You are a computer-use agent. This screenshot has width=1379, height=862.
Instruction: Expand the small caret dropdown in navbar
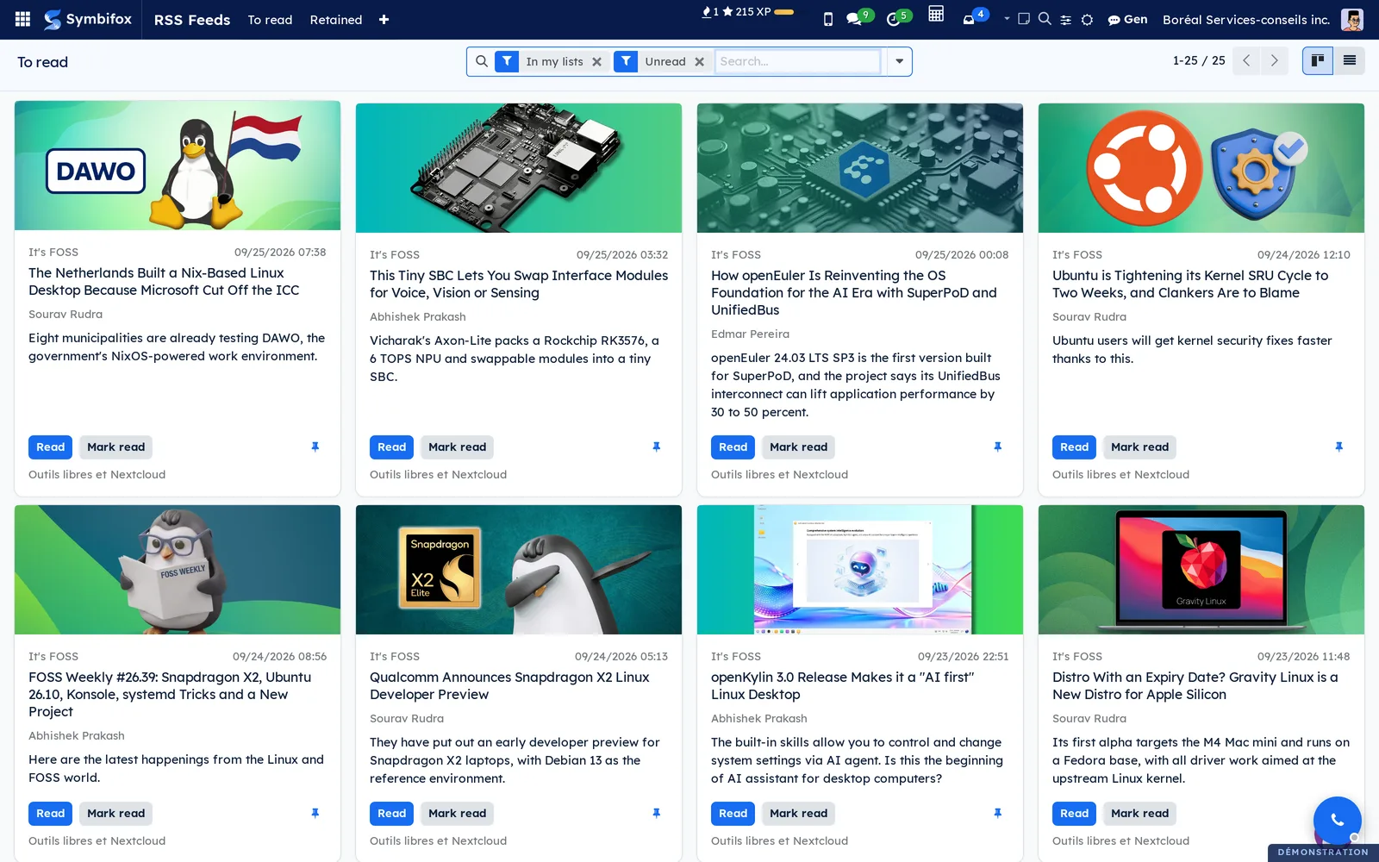pyautogui.click(x=1007, y=18)
